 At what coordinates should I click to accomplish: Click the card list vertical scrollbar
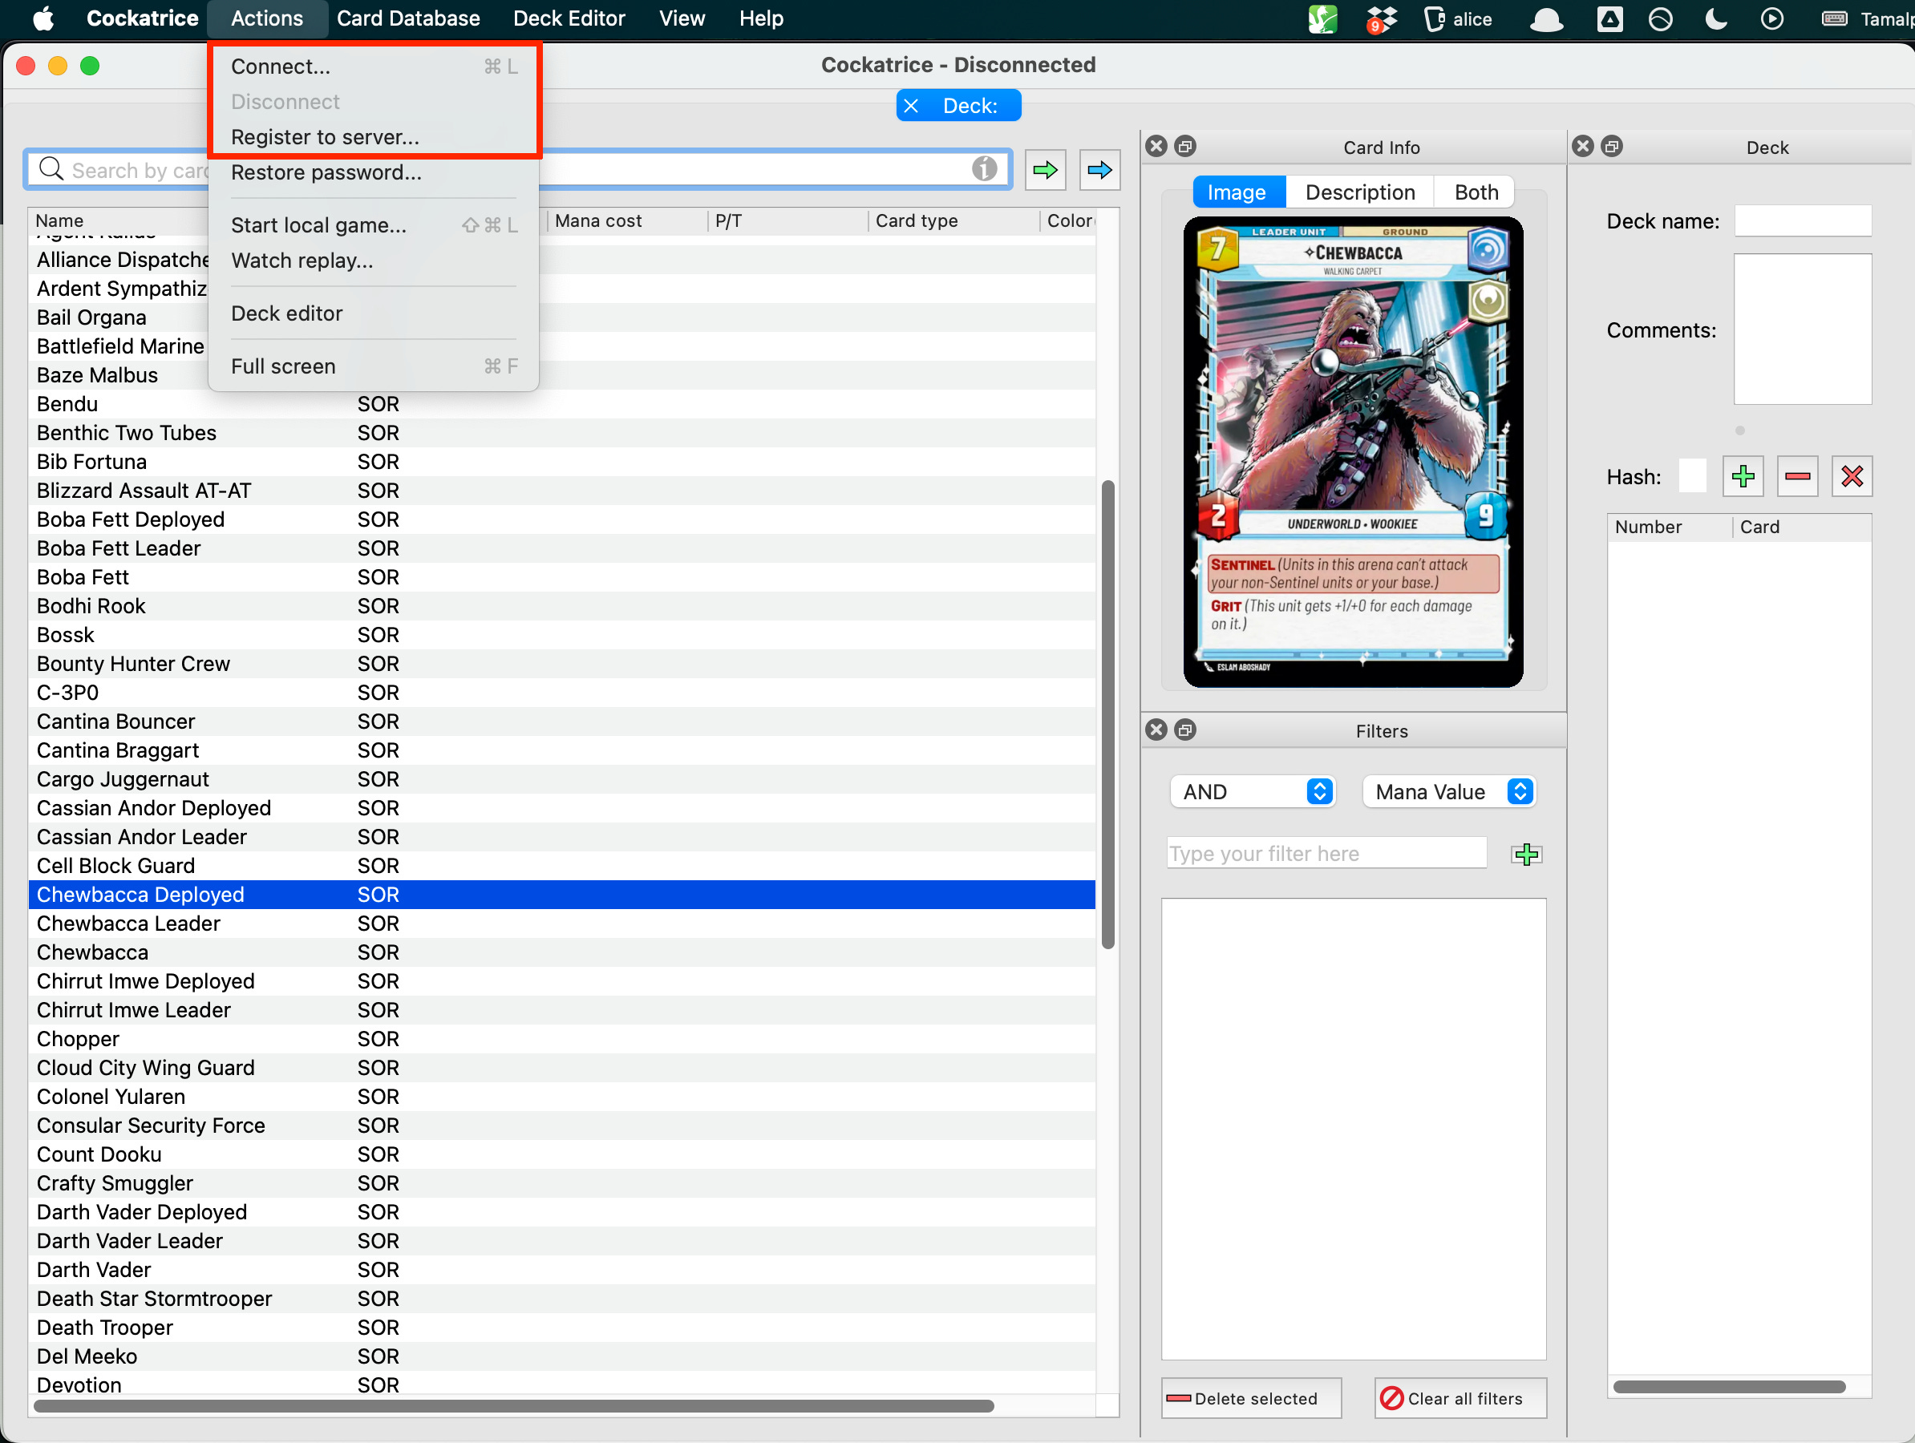click(x=1107, y=714)
